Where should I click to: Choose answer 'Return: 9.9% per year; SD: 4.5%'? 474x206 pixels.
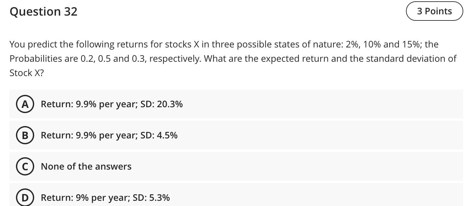pyautogui.click(x=109, y=135)
